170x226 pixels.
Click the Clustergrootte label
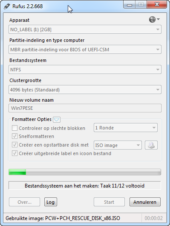coord(26,80)
